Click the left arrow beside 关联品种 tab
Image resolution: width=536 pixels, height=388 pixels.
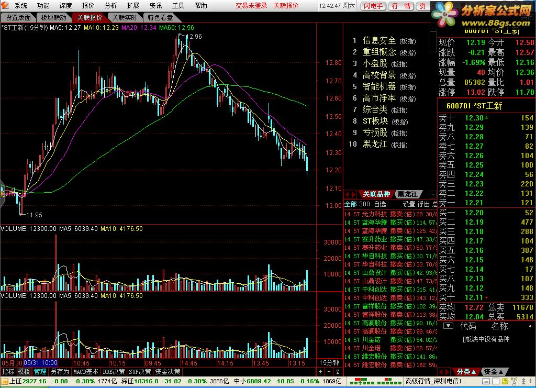tap(347, 194)
